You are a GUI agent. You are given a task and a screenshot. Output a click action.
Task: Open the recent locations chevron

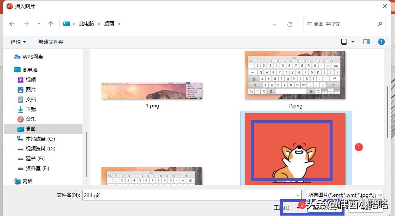(x=39, y=24)
